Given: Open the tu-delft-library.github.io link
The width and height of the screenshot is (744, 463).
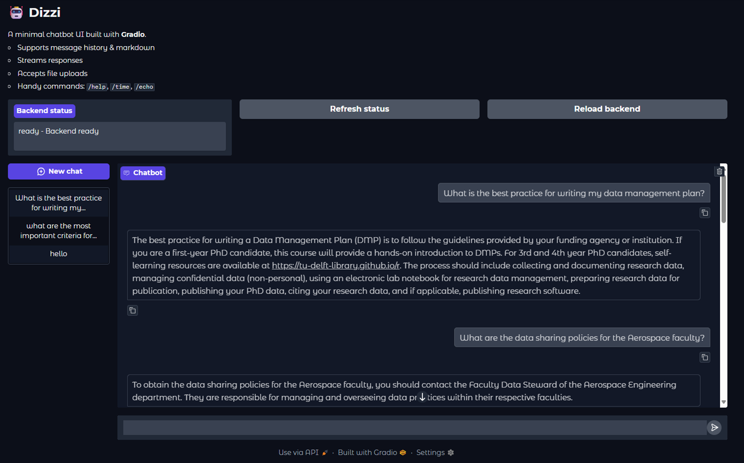Looking at the screenshot, I should (x=335, y=266).
